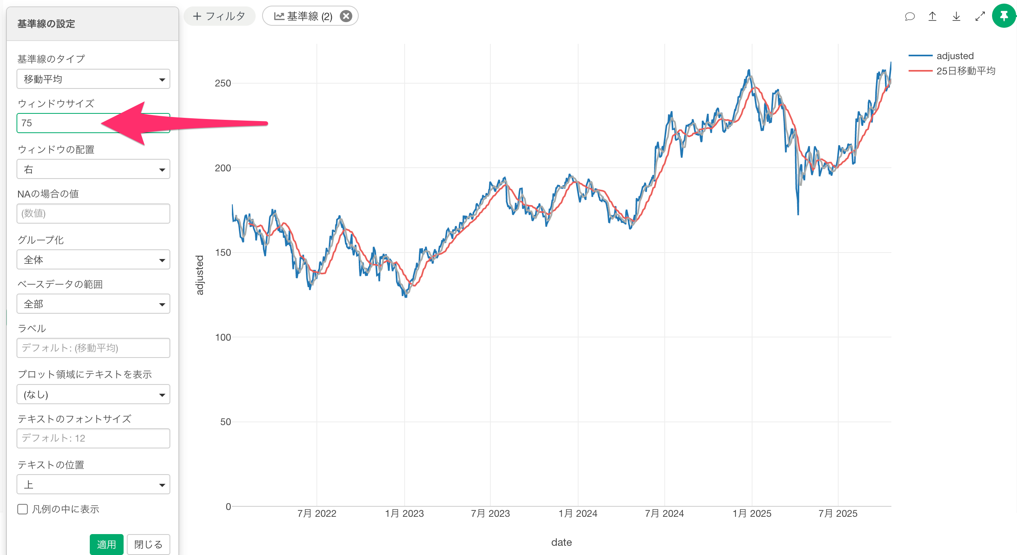Screen dimensions: 1017x555
Task: Open the テキストの位置 dropdown
Action: (93, 485)
